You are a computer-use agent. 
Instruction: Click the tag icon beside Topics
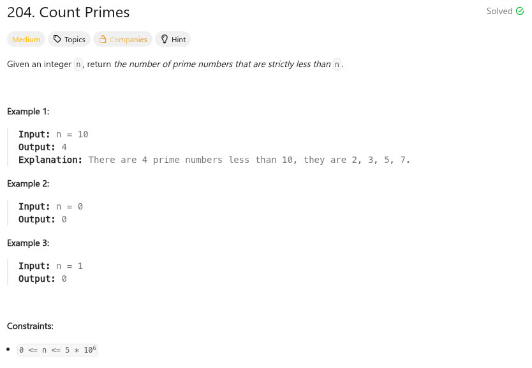pos(57,40)
